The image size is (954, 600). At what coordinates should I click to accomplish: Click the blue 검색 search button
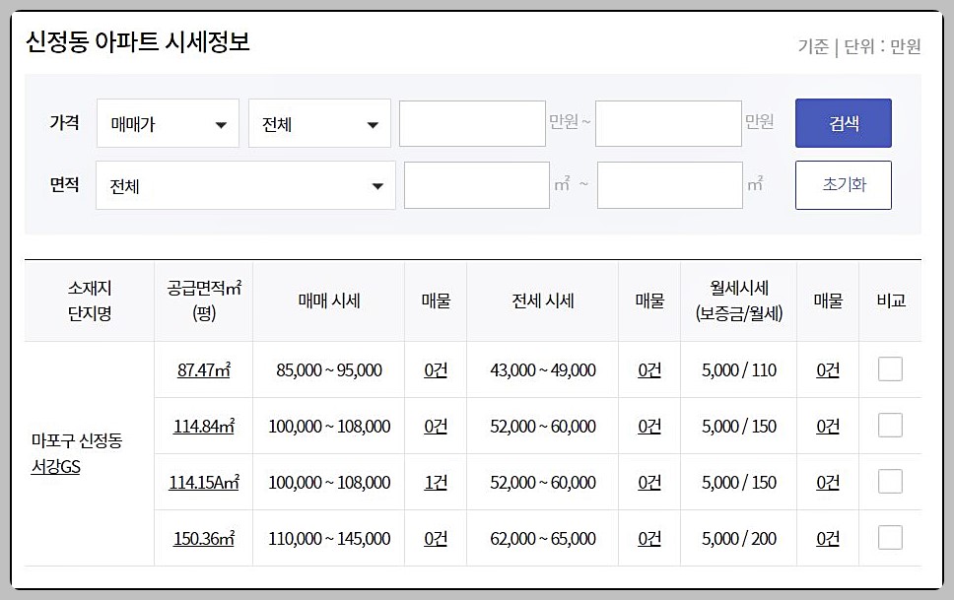coord(843,123)
